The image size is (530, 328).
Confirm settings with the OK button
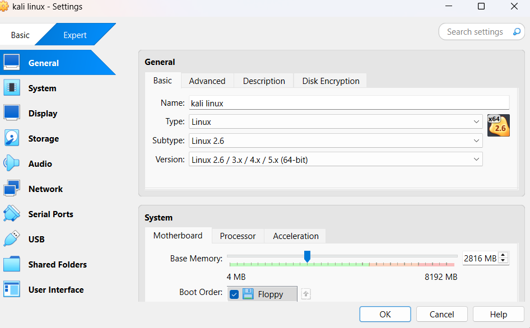385,314
